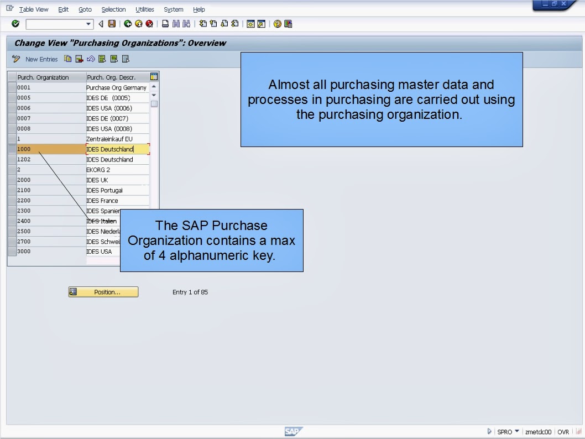
Task: Open the Help menu
Action: 199,9
